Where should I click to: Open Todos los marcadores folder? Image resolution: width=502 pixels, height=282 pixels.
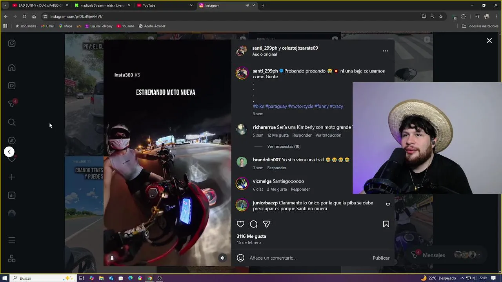480,26
